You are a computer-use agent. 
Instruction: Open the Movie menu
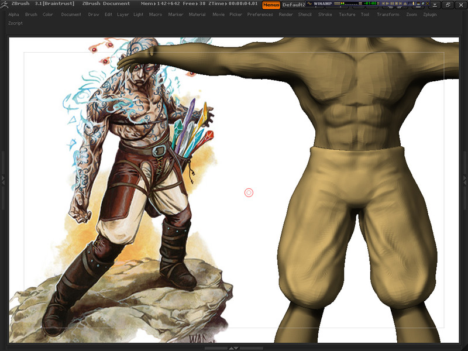218,14
